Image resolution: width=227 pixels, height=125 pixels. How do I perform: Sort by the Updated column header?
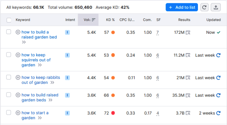pos(214,20)
